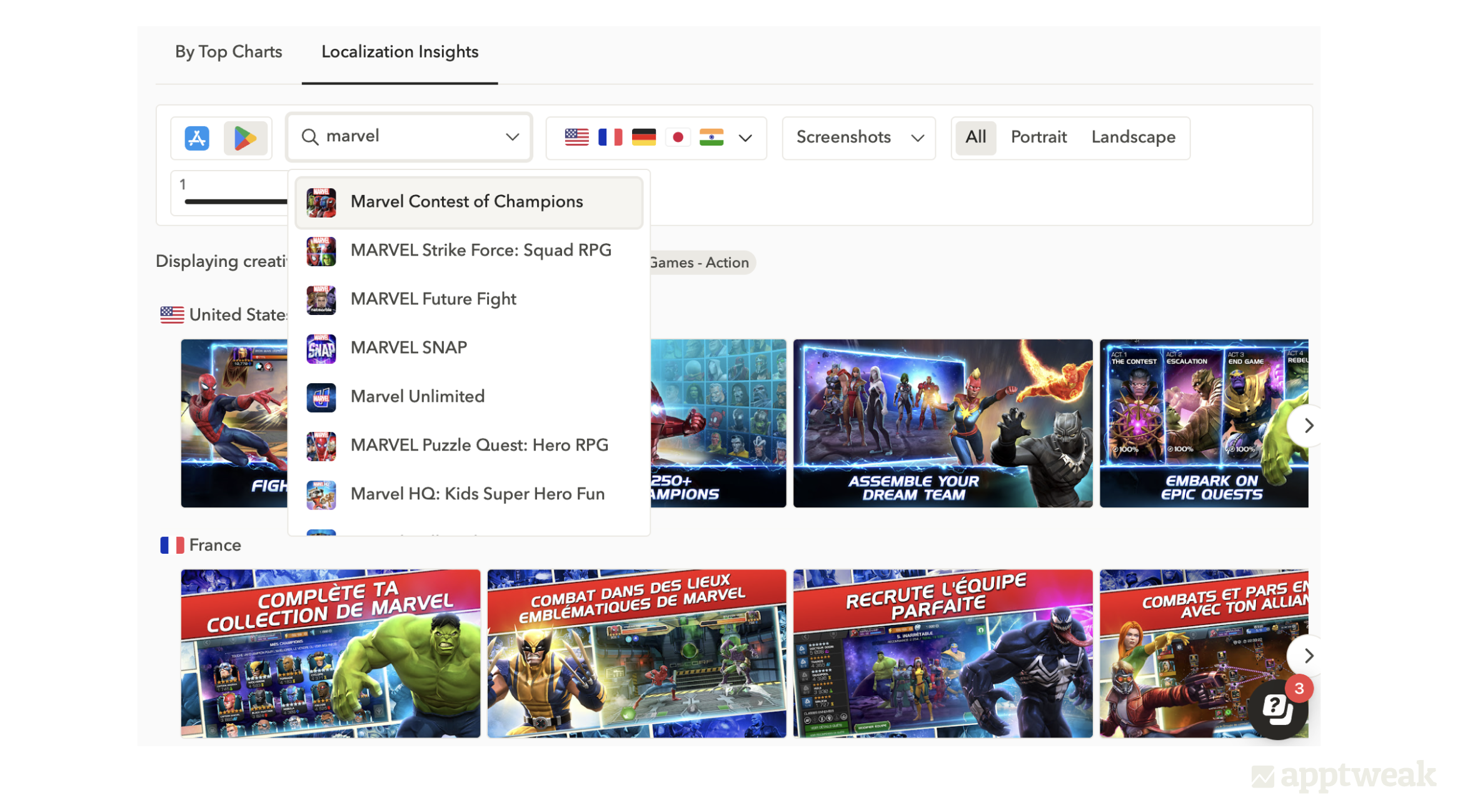Screen dimensions: 1458x810
Task: Select Portrait orientation filter
Action: coord(1038,137)
